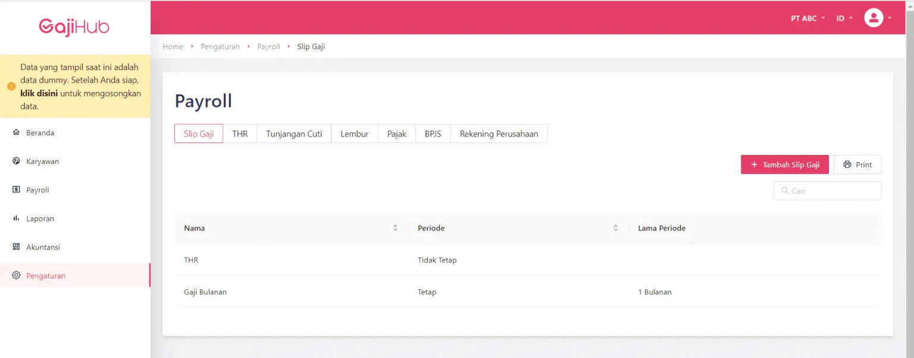Expand the PT ABC company dropdown

coord(807,18)
